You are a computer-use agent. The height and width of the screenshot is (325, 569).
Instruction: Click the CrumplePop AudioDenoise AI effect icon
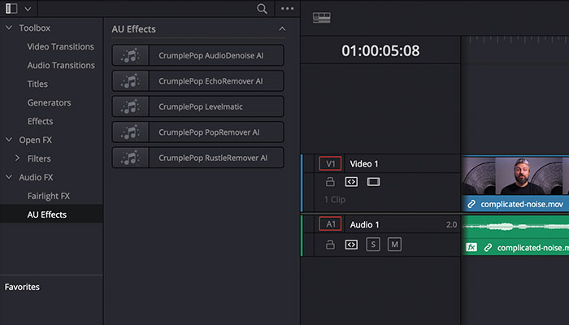[x=130, y=55]
